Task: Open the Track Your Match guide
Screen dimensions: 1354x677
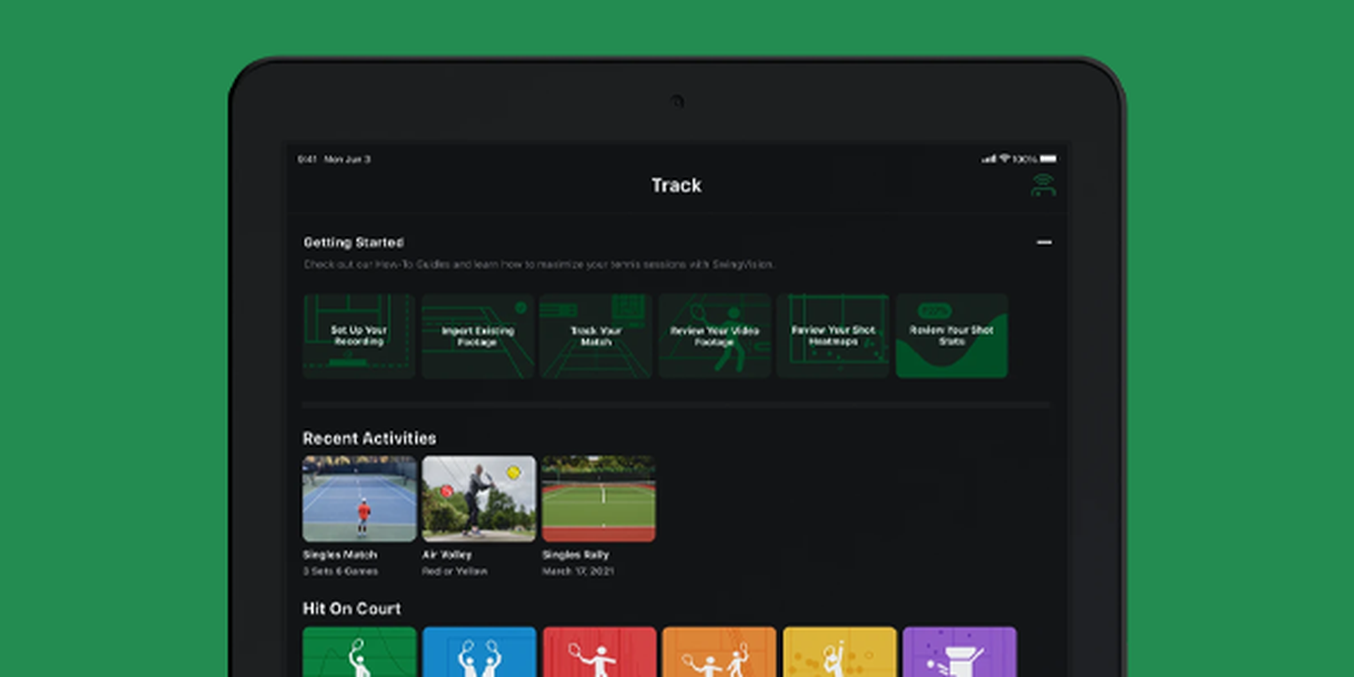Action: point(596,336)
